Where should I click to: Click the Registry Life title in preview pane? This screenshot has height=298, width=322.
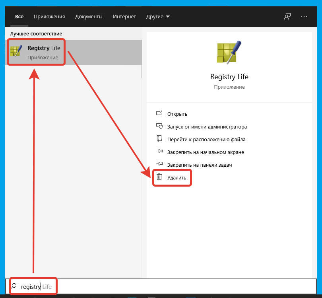tap(229, 77)
